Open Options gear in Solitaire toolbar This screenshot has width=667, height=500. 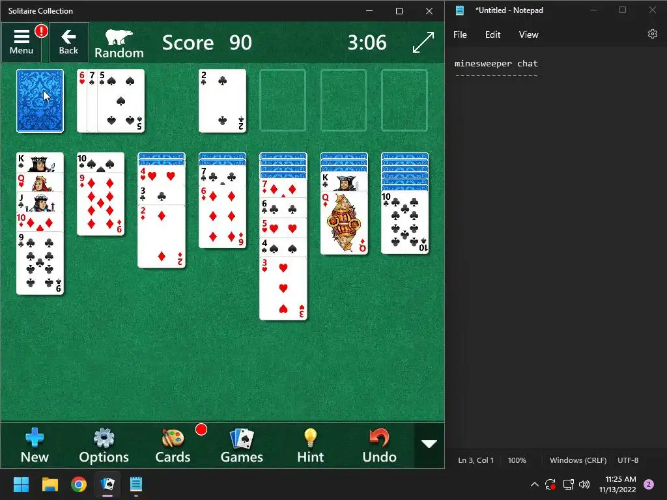click(x=104, y=445)
